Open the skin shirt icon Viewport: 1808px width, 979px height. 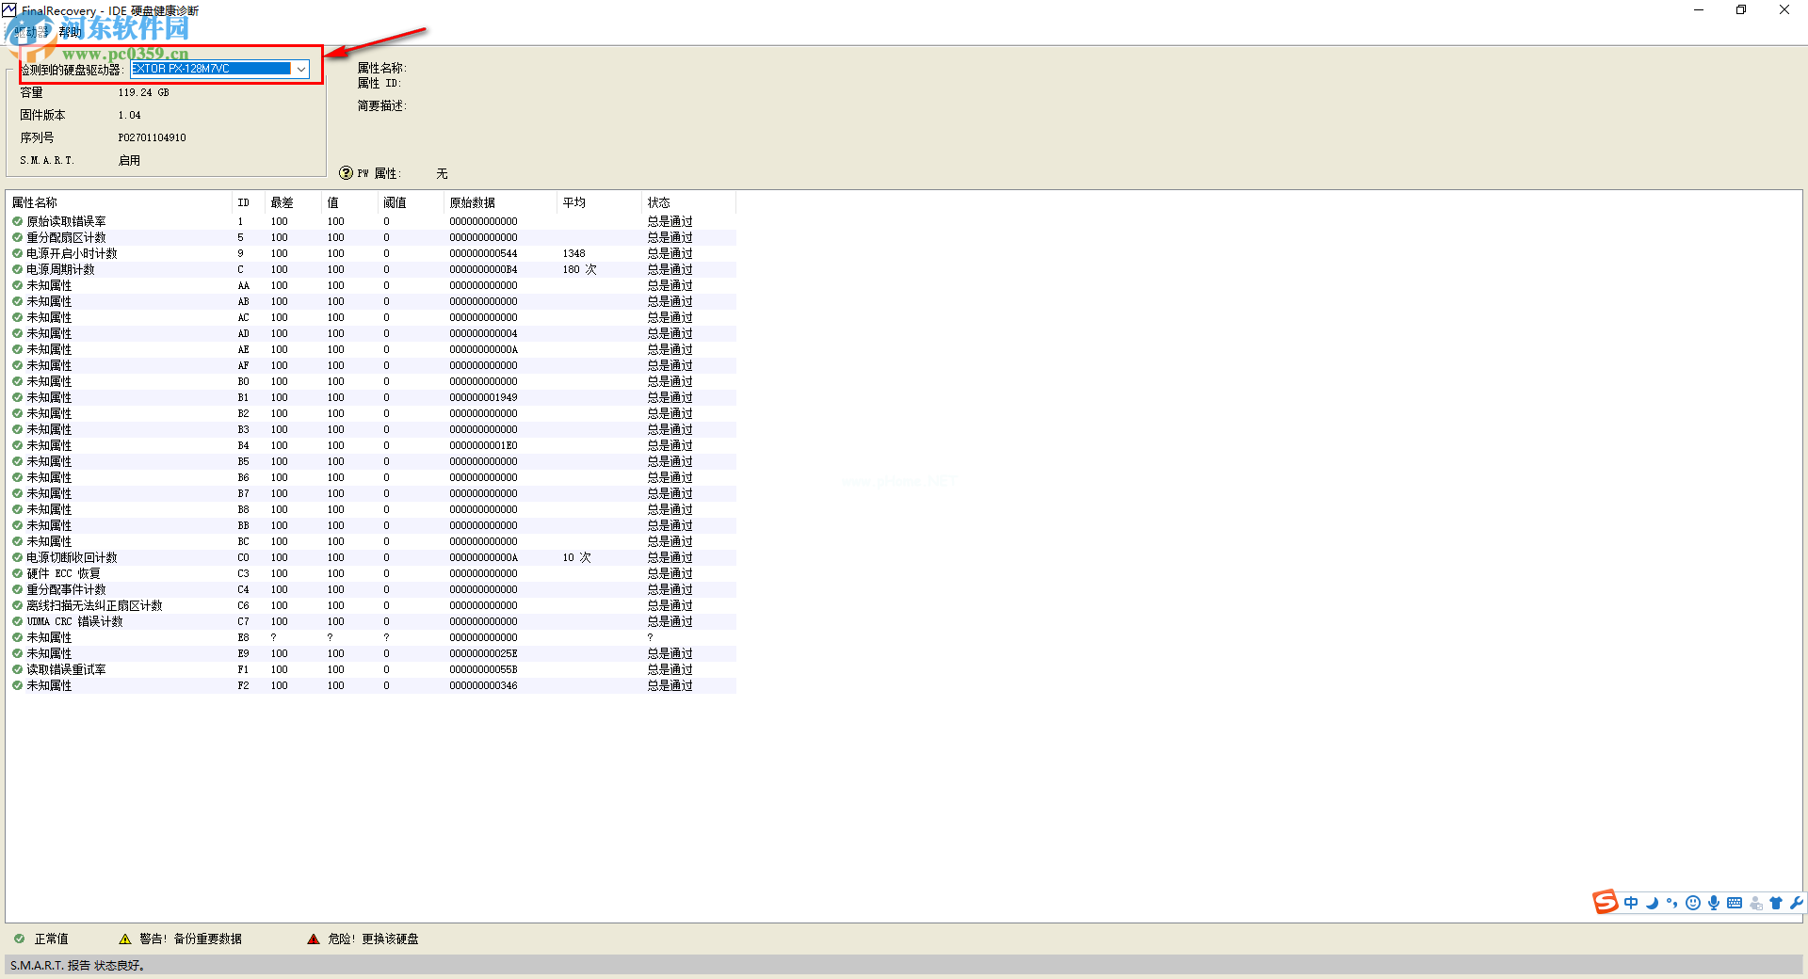pyautogui.click(x=1776, y=903)
